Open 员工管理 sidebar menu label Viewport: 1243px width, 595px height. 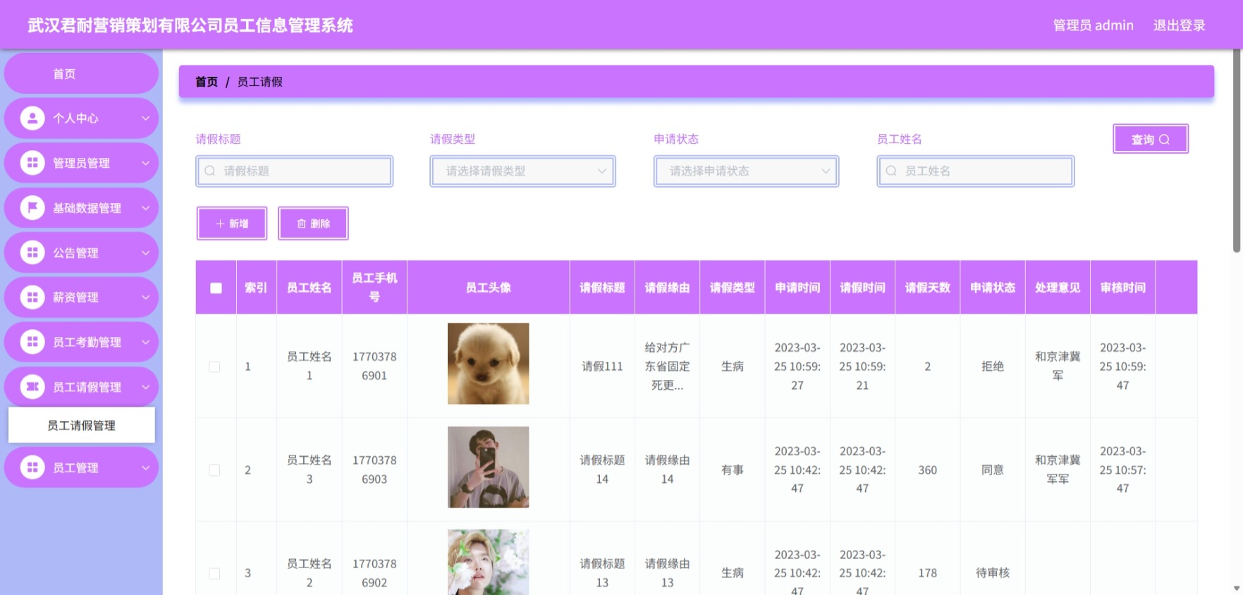coord(75,467)
